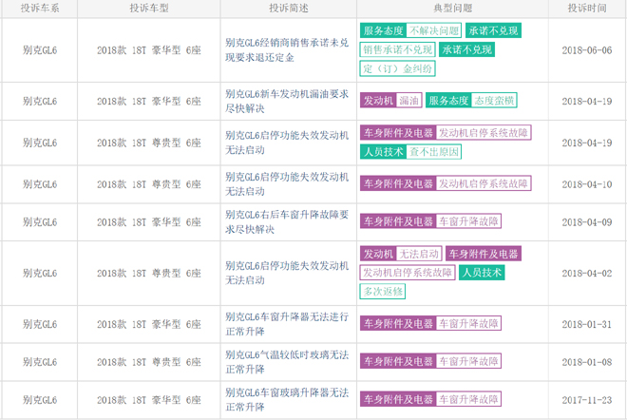Screen dimensions: 627x420
Task: Click the 服务态度 tag in the 2018-06-06 row
Action: [384, 30]
